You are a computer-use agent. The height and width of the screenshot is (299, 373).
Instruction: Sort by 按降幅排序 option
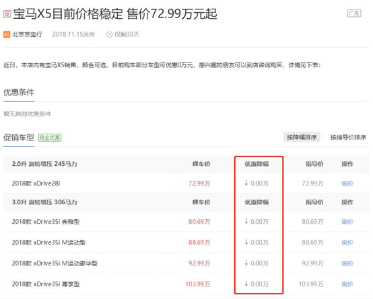302,137
